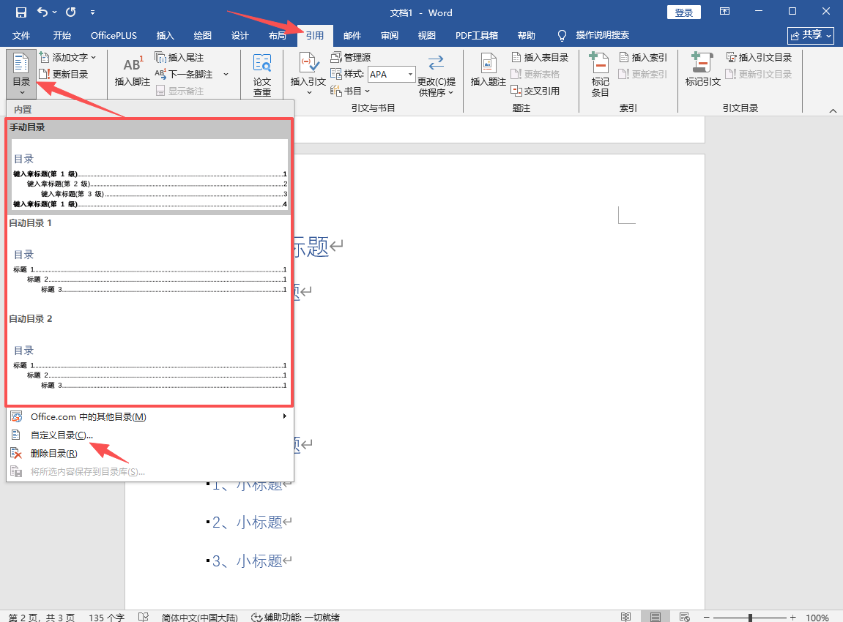Open the 目录 (Table of Contents) button

pos(21,74)
